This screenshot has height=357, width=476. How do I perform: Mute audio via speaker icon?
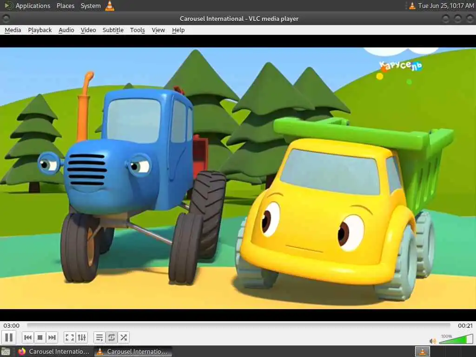432,341
